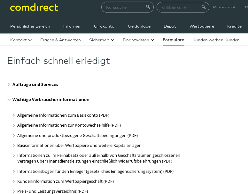Type in the Kurssuche search field
This screenshot has height=194, width=248.
[x=124, y=7]
